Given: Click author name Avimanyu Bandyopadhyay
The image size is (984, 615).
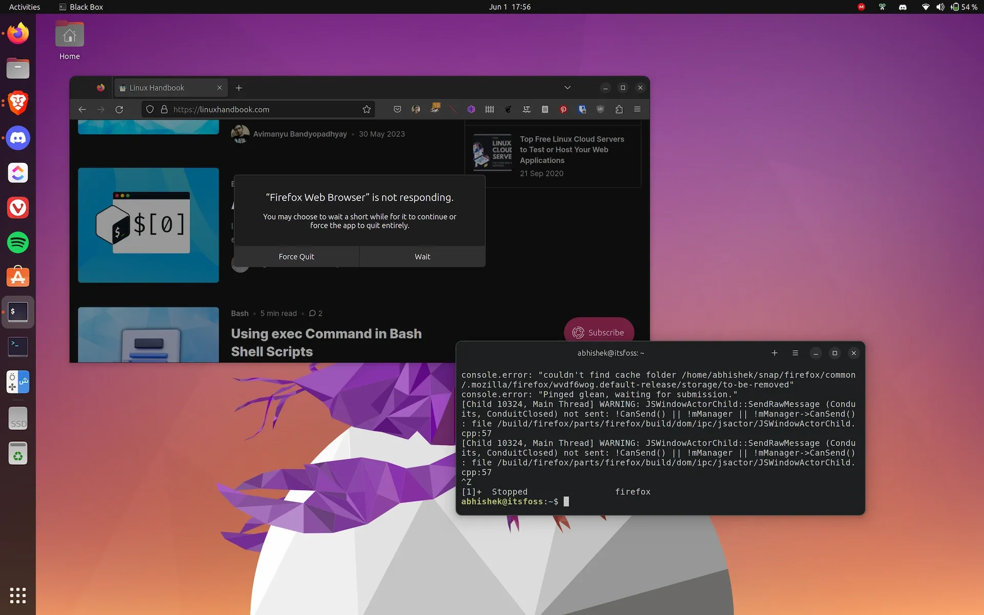Looking at the screenshot, I should coord(300,134).
